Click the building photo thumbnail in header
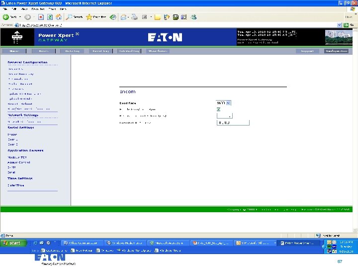 tap(339, 37)
